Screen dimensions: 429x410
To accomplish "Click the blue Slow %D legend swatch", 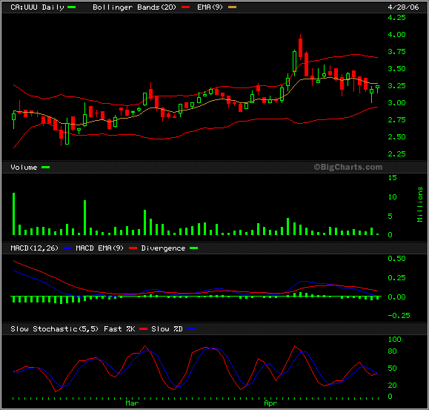I will point(190,329).
